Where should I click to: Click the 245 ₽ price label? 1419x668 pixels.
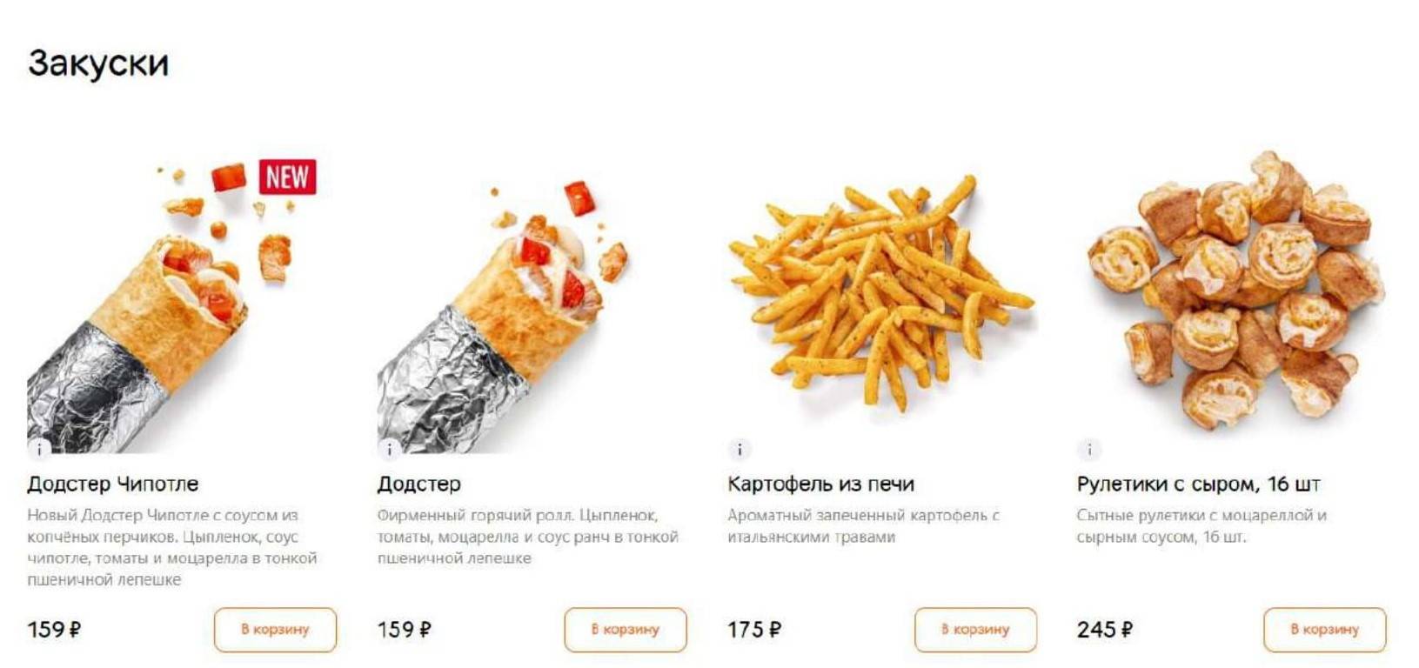pyautogui.click(x=1105, y=629)
